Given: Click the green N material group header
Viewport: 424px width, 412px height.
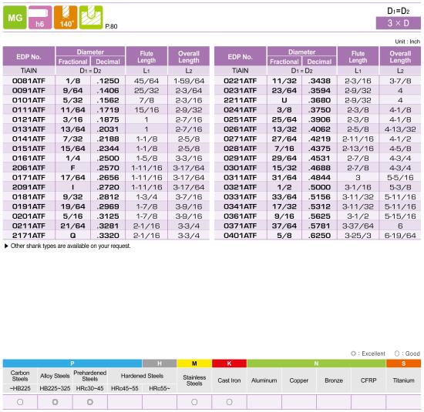Looking at the screenshot, I should click(316, 363).
